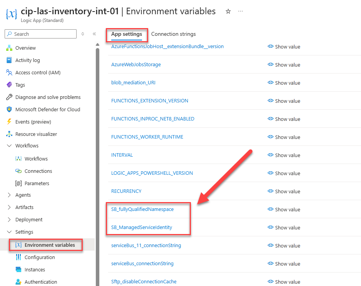Click the sidebar scroll-up arrow
The image size is (361, 286).
(x=98, y=44)
